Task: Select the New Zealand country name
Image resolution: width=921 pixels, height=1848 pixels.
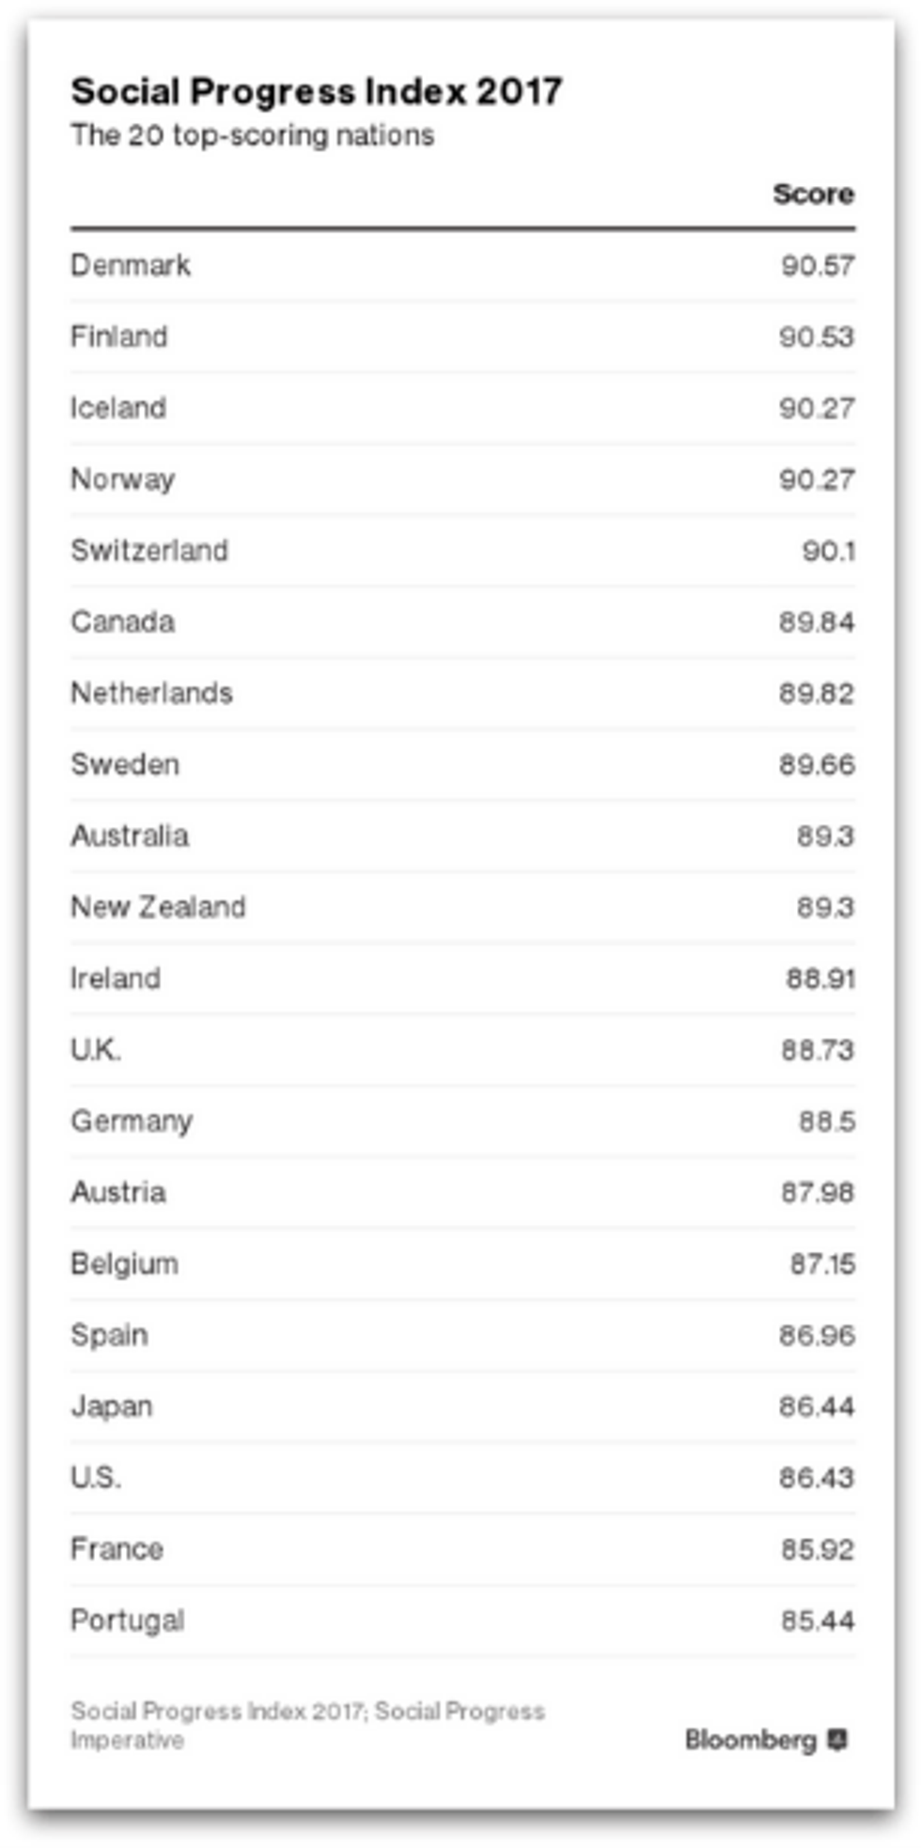Action: (x=159, y=907)
